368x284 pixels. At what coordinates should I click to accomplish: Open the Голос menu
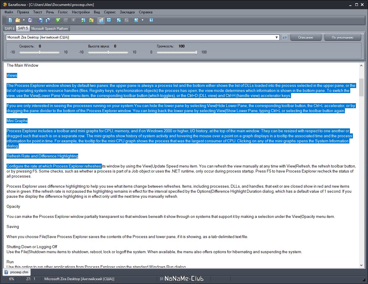[63, 12]
